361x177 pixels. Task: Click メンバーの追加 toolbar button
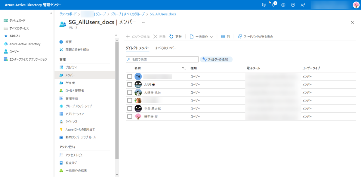(x=137, y=37)
